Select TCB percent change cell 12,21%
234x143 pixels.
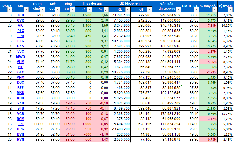(x=208, y=15)
